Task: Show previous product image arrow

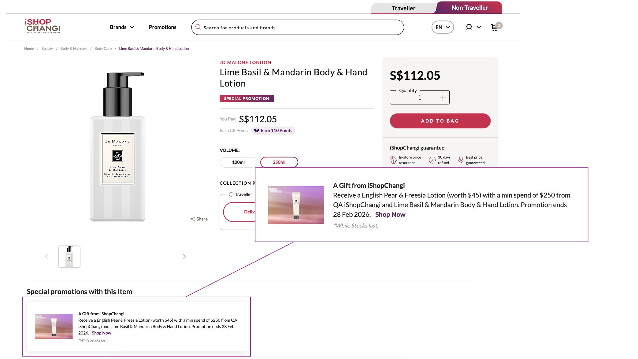Action: coord(46,257)
